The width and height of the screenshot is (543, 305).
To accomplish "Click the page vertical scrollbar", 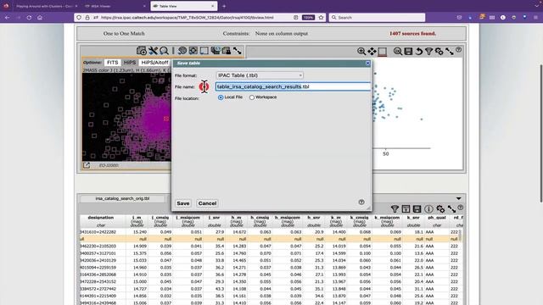I will click(x=541, y=133).
